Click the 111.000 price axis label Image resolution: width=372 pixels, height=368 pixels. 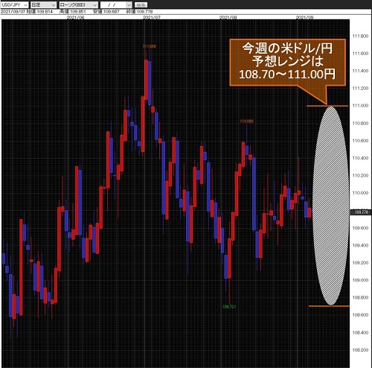tap(360, 106)
